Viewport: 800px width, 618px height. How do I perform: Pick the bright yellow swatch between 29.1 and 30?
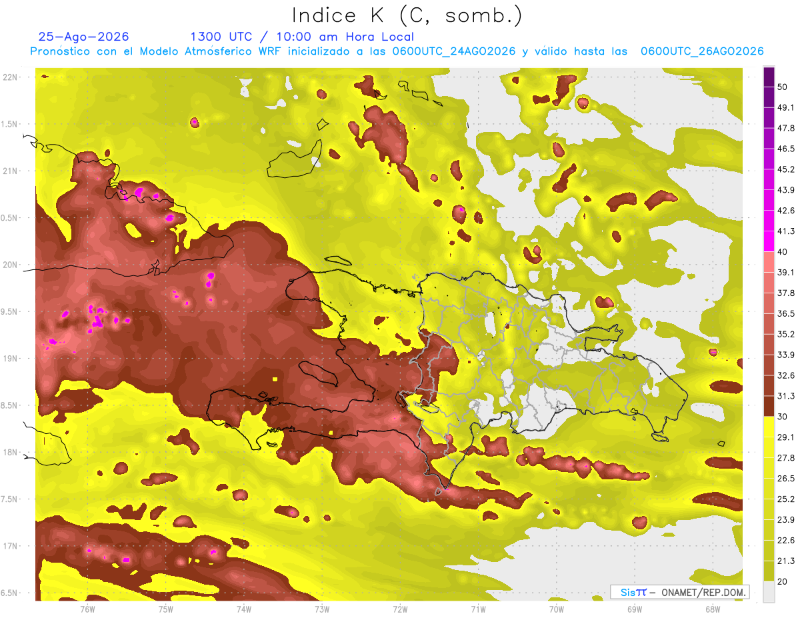pos(769,427)
